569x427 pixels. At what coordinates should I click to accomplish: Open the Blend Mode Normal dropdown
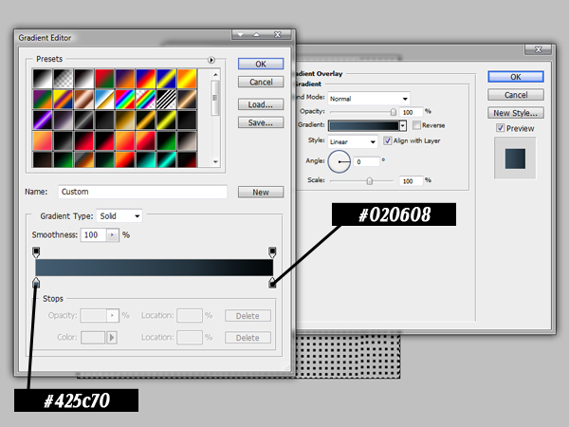[x=369, y=99]
